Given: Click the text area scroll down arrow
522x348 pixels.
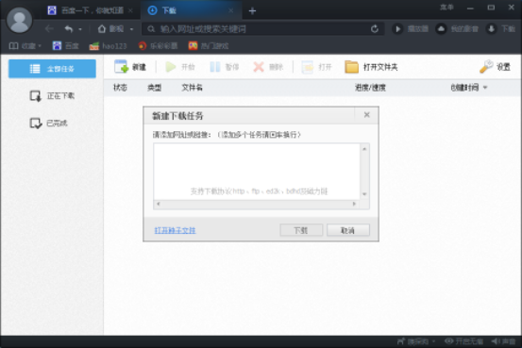Looking at the screenshot, I should (364, 194).
